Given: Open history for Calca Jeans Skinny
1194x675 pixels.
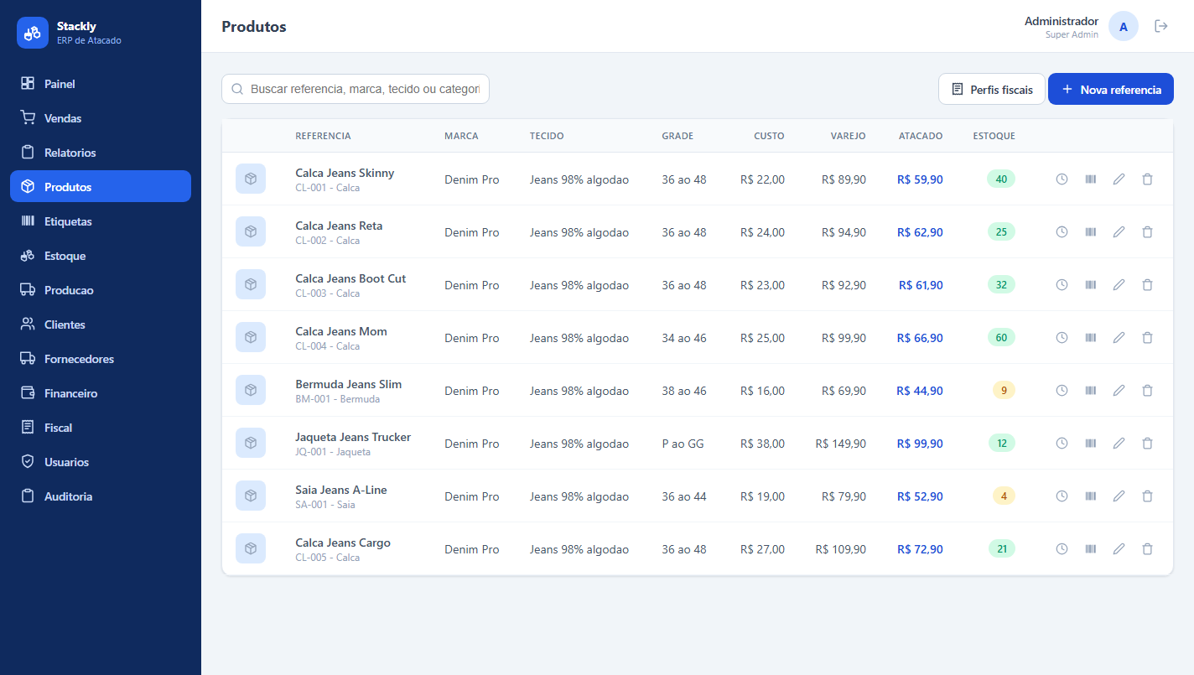Looking at the screenshot, I should (1062, 179).
